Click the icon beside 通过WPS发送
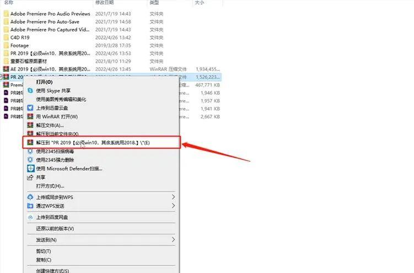This screenshot has width=414, height=273. (30, 206)
